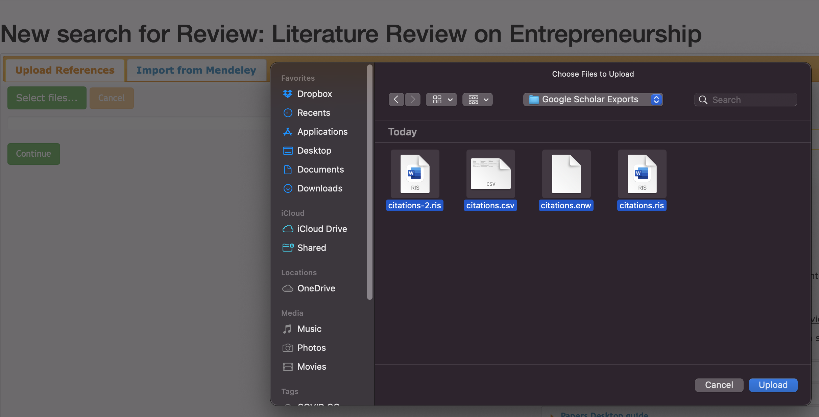
Task: Click the citations-2.ris file name
Action: point(414,205)
